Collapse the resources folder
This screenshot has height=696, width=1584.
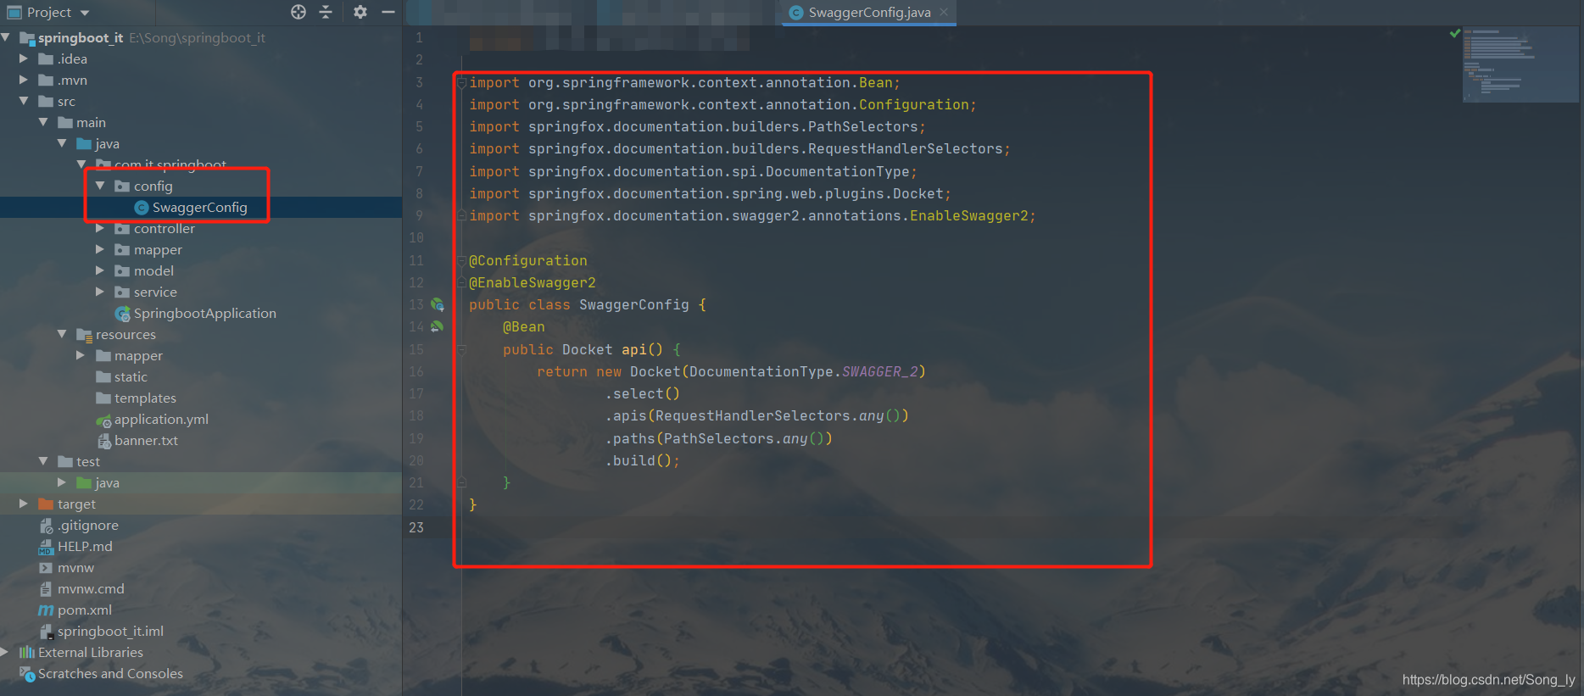62,334
